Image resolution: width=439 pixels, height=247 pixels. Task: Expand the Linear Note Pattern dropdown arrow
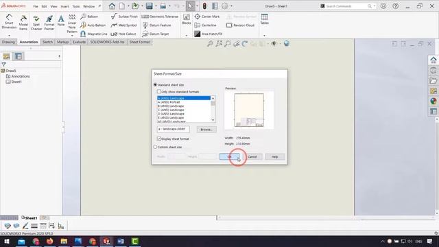[72, 36]
